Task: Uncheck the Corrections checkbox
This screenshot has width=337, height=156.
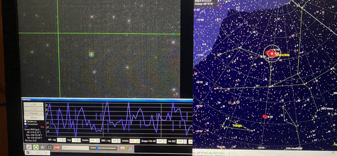Action: click(x=25, y=124)
